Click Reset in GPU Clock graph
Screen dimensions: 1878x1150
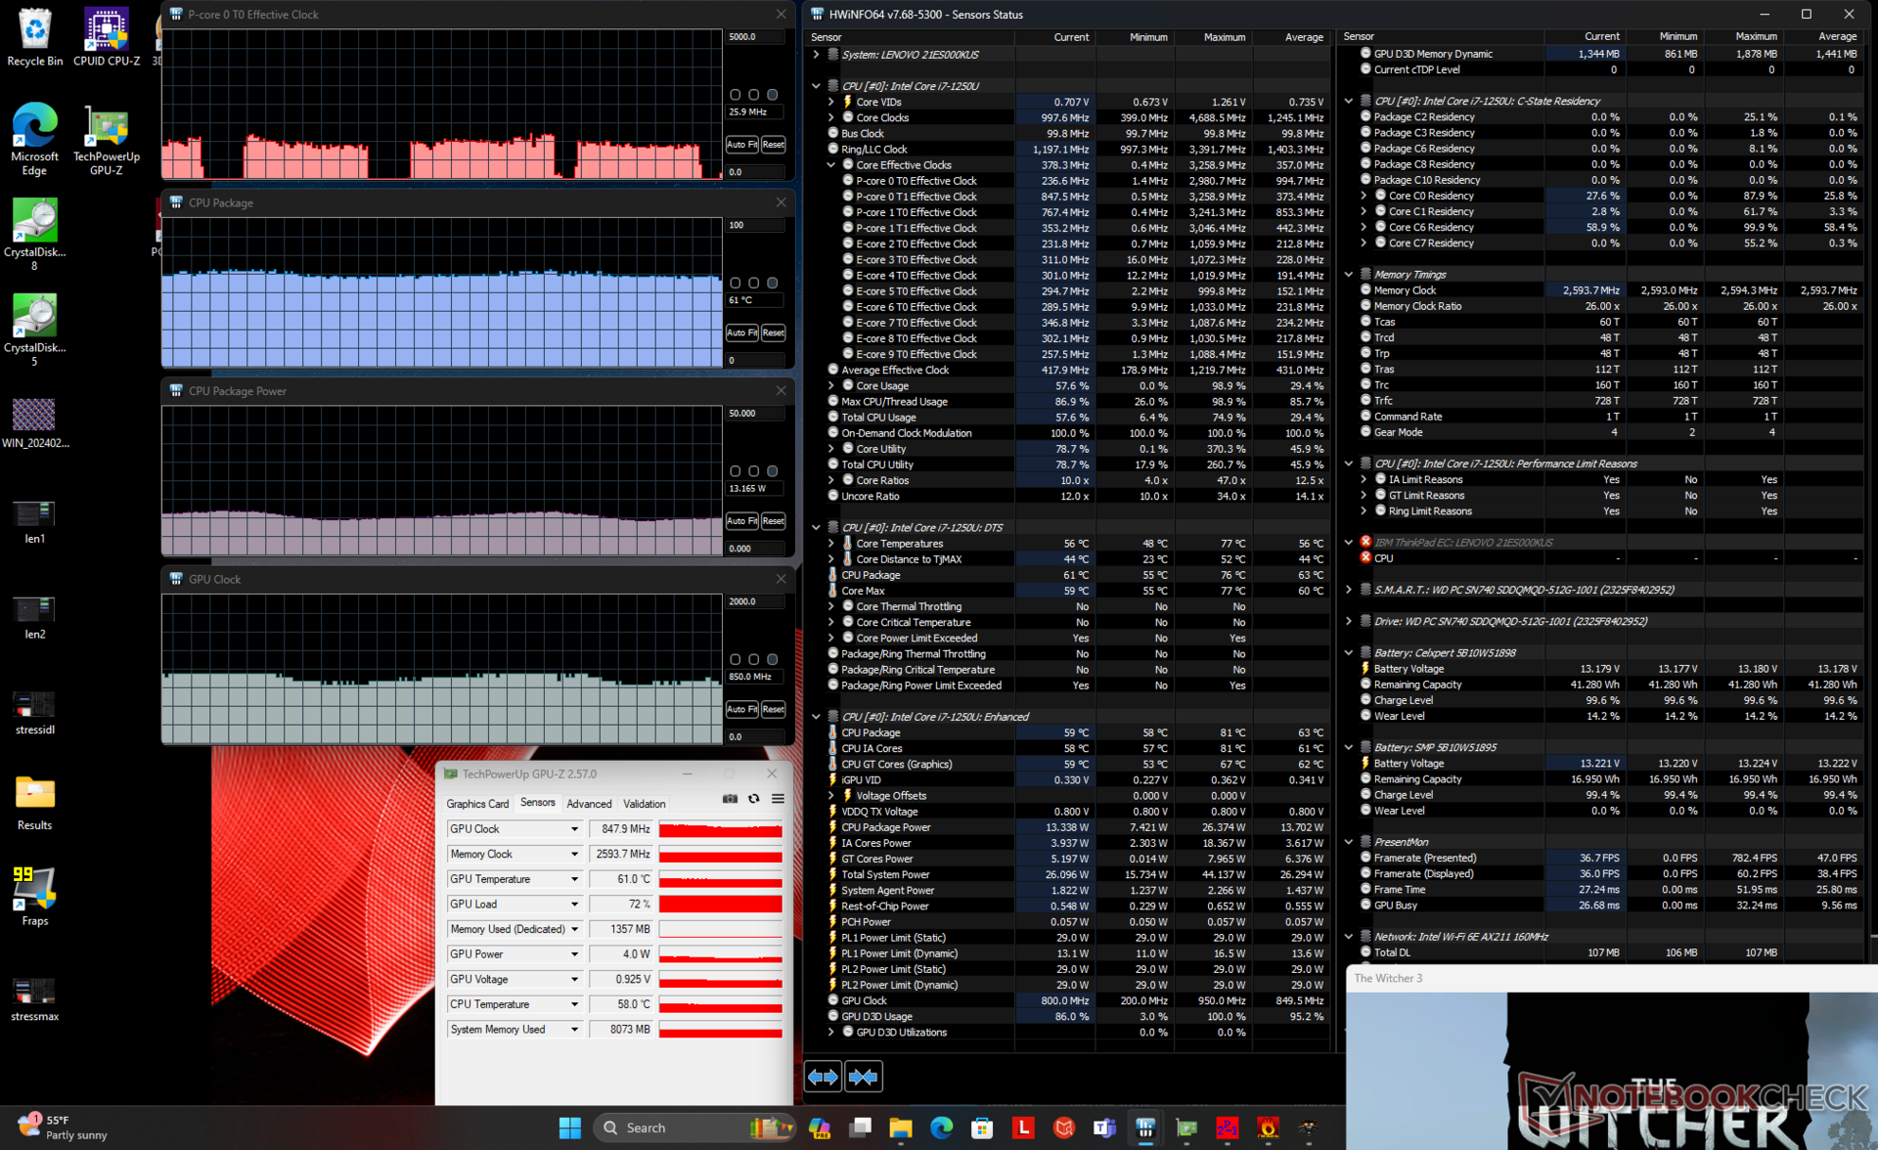(x=773, y=709)
